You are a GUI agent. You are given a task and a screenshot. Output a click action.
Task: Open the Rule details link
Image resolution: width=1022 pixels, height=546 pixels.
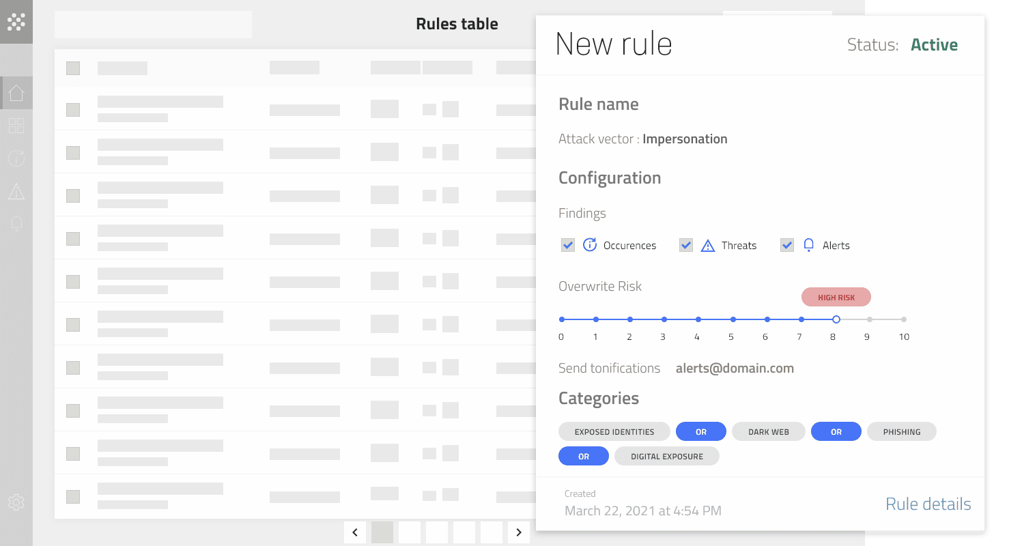(928, 504)
